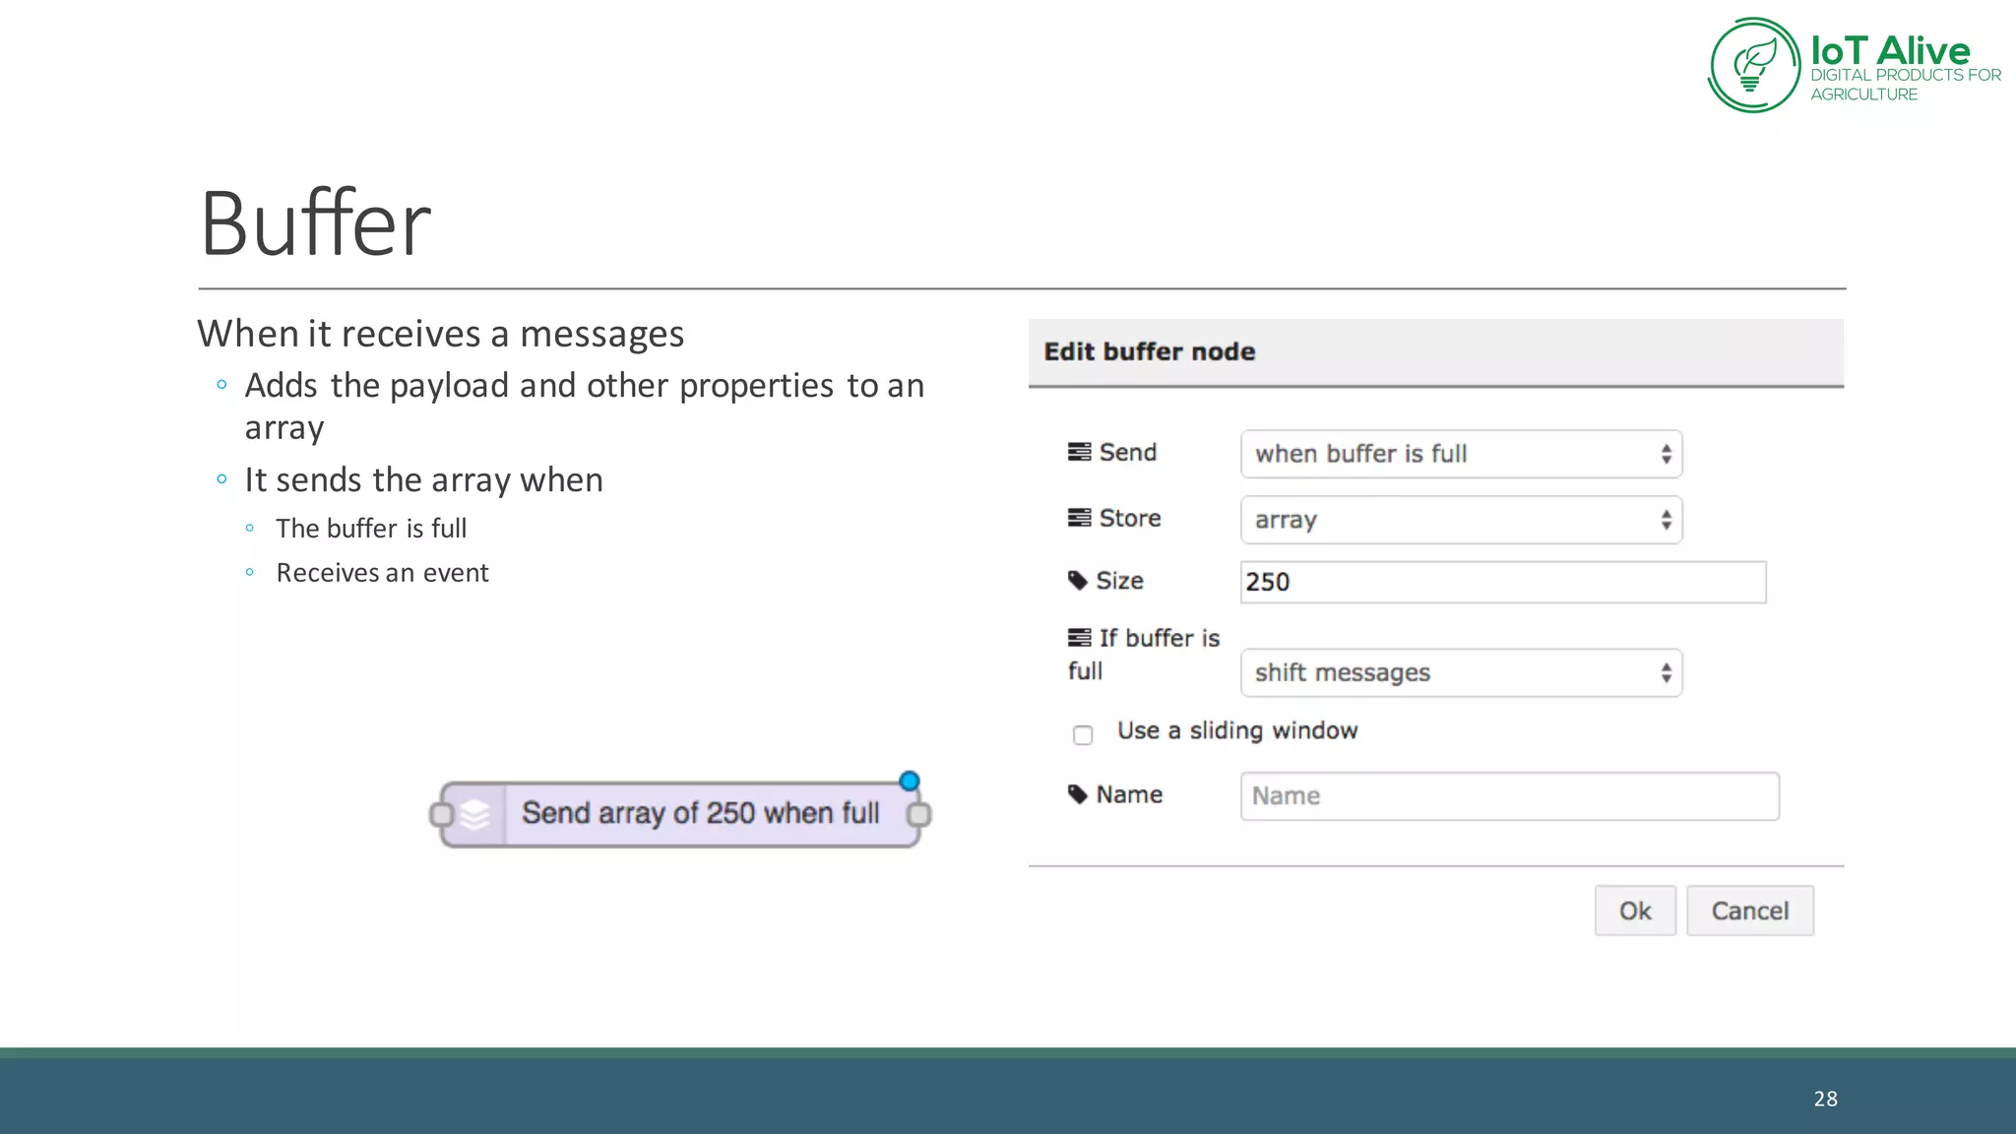Select the Send array of 250 when full node
The image size is (2016, 1134).
[701, 814]
